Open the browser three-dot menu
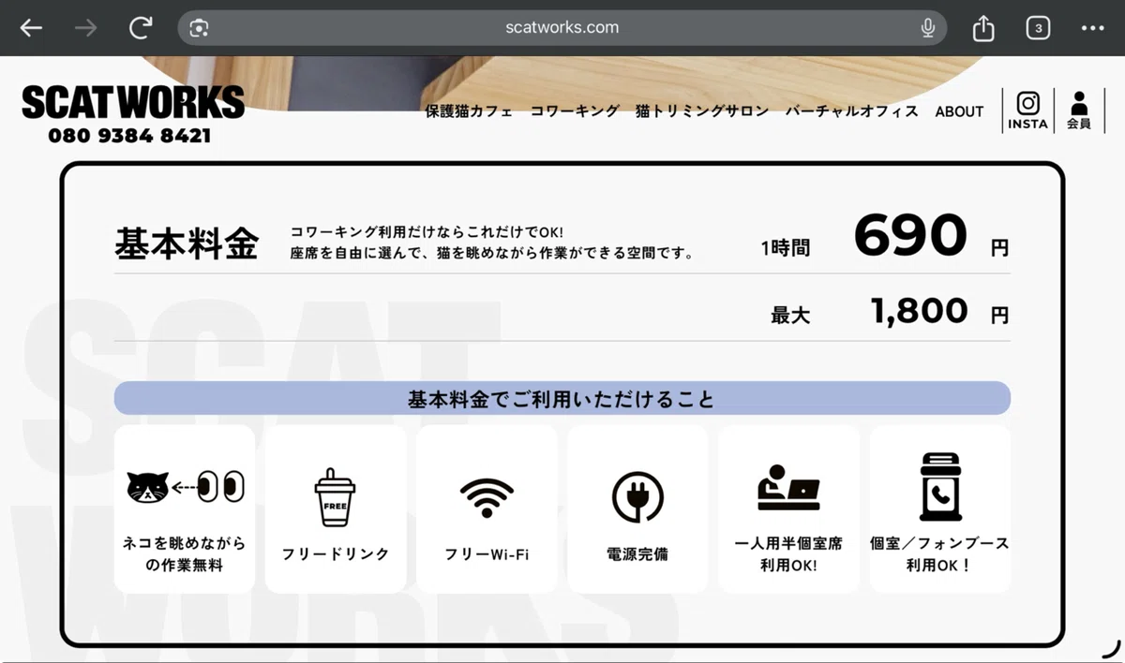The image size is (1125, 663). coord(1092,28)
